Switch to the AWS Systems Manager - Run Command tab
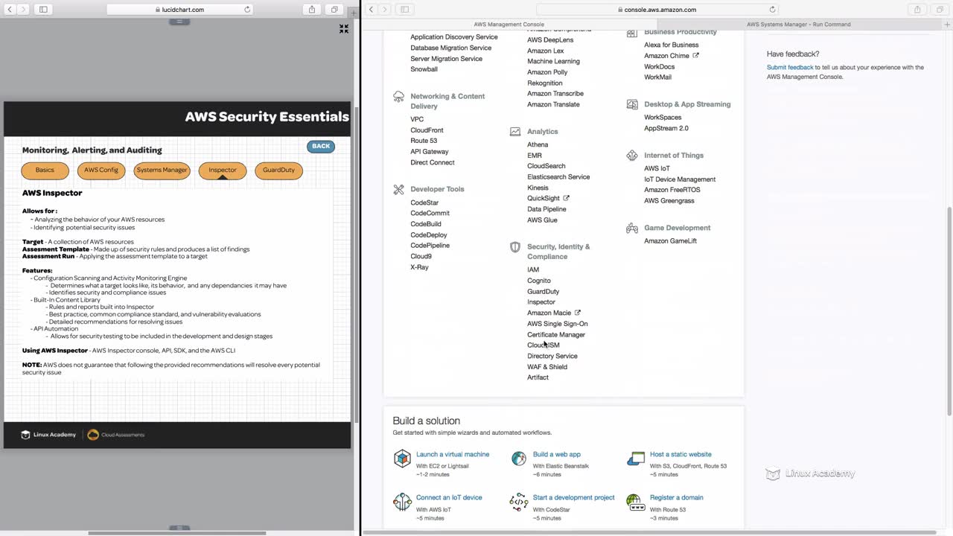 click(x=798, y=25)
